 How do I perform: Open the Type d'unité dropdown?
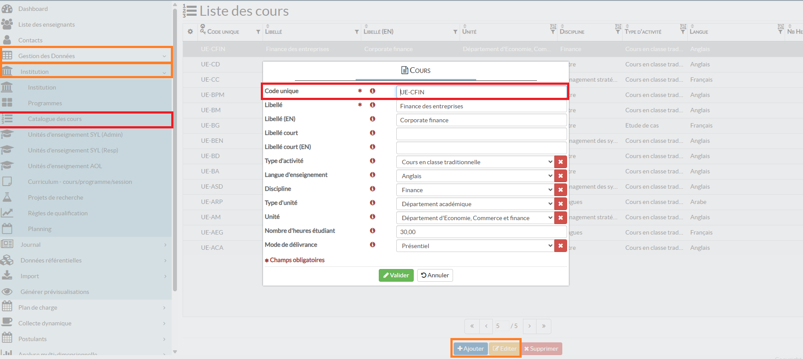coord(475,204)
